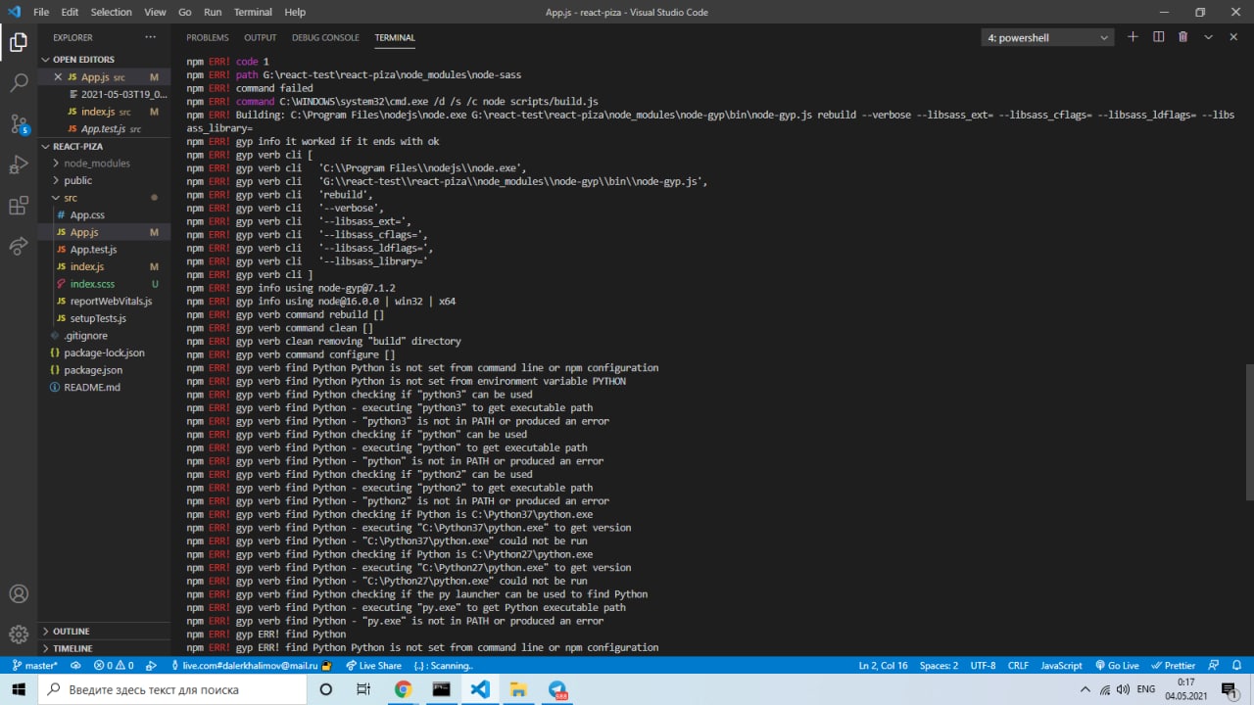Click the JavaScript language mode indicator
Image resolution: width=1254 pixels, height=705 pixels.
1061,665
